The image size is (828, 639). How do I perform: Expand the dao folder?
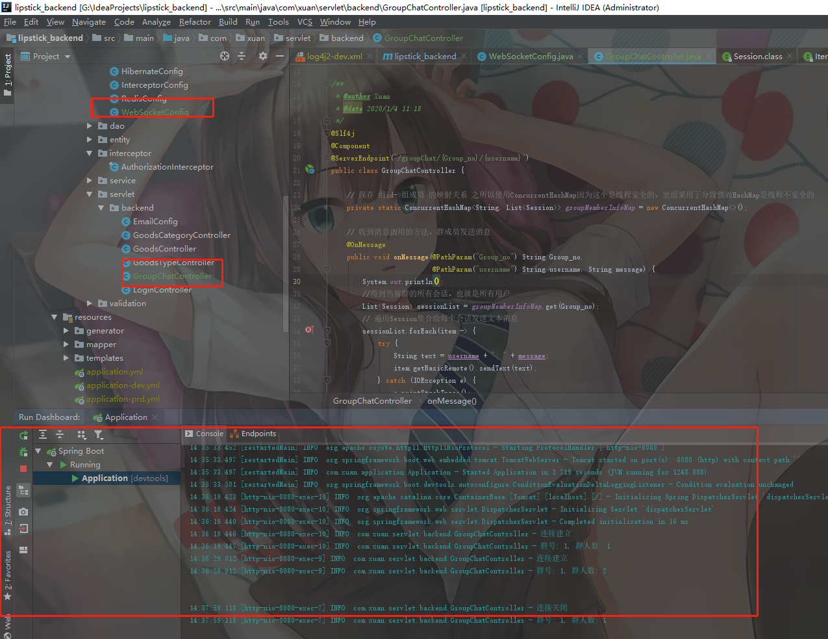click(x=90, y=126)
